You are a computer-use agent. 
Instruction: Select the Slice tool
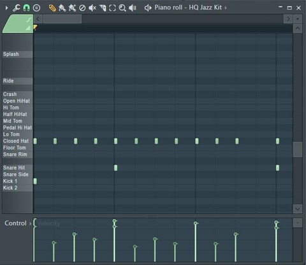(x=103, y=8)
